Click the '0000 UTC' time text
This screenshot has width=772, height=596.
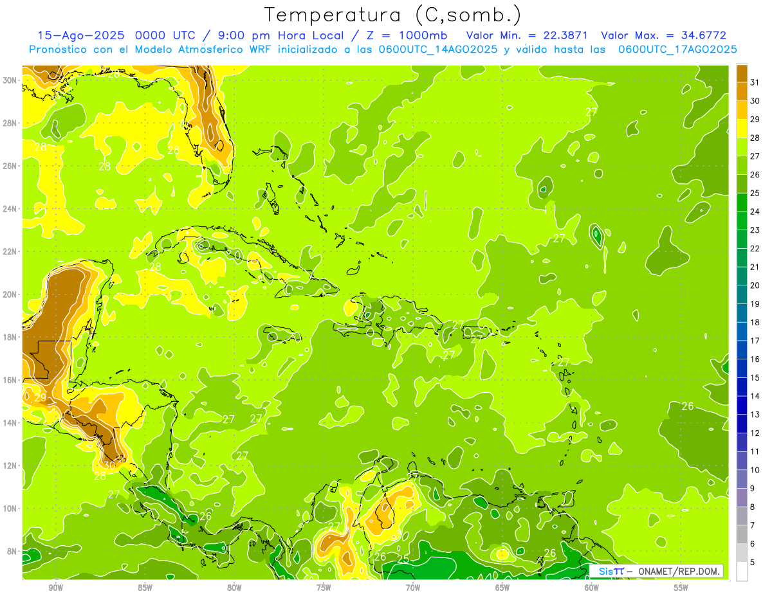coord(166,36)
